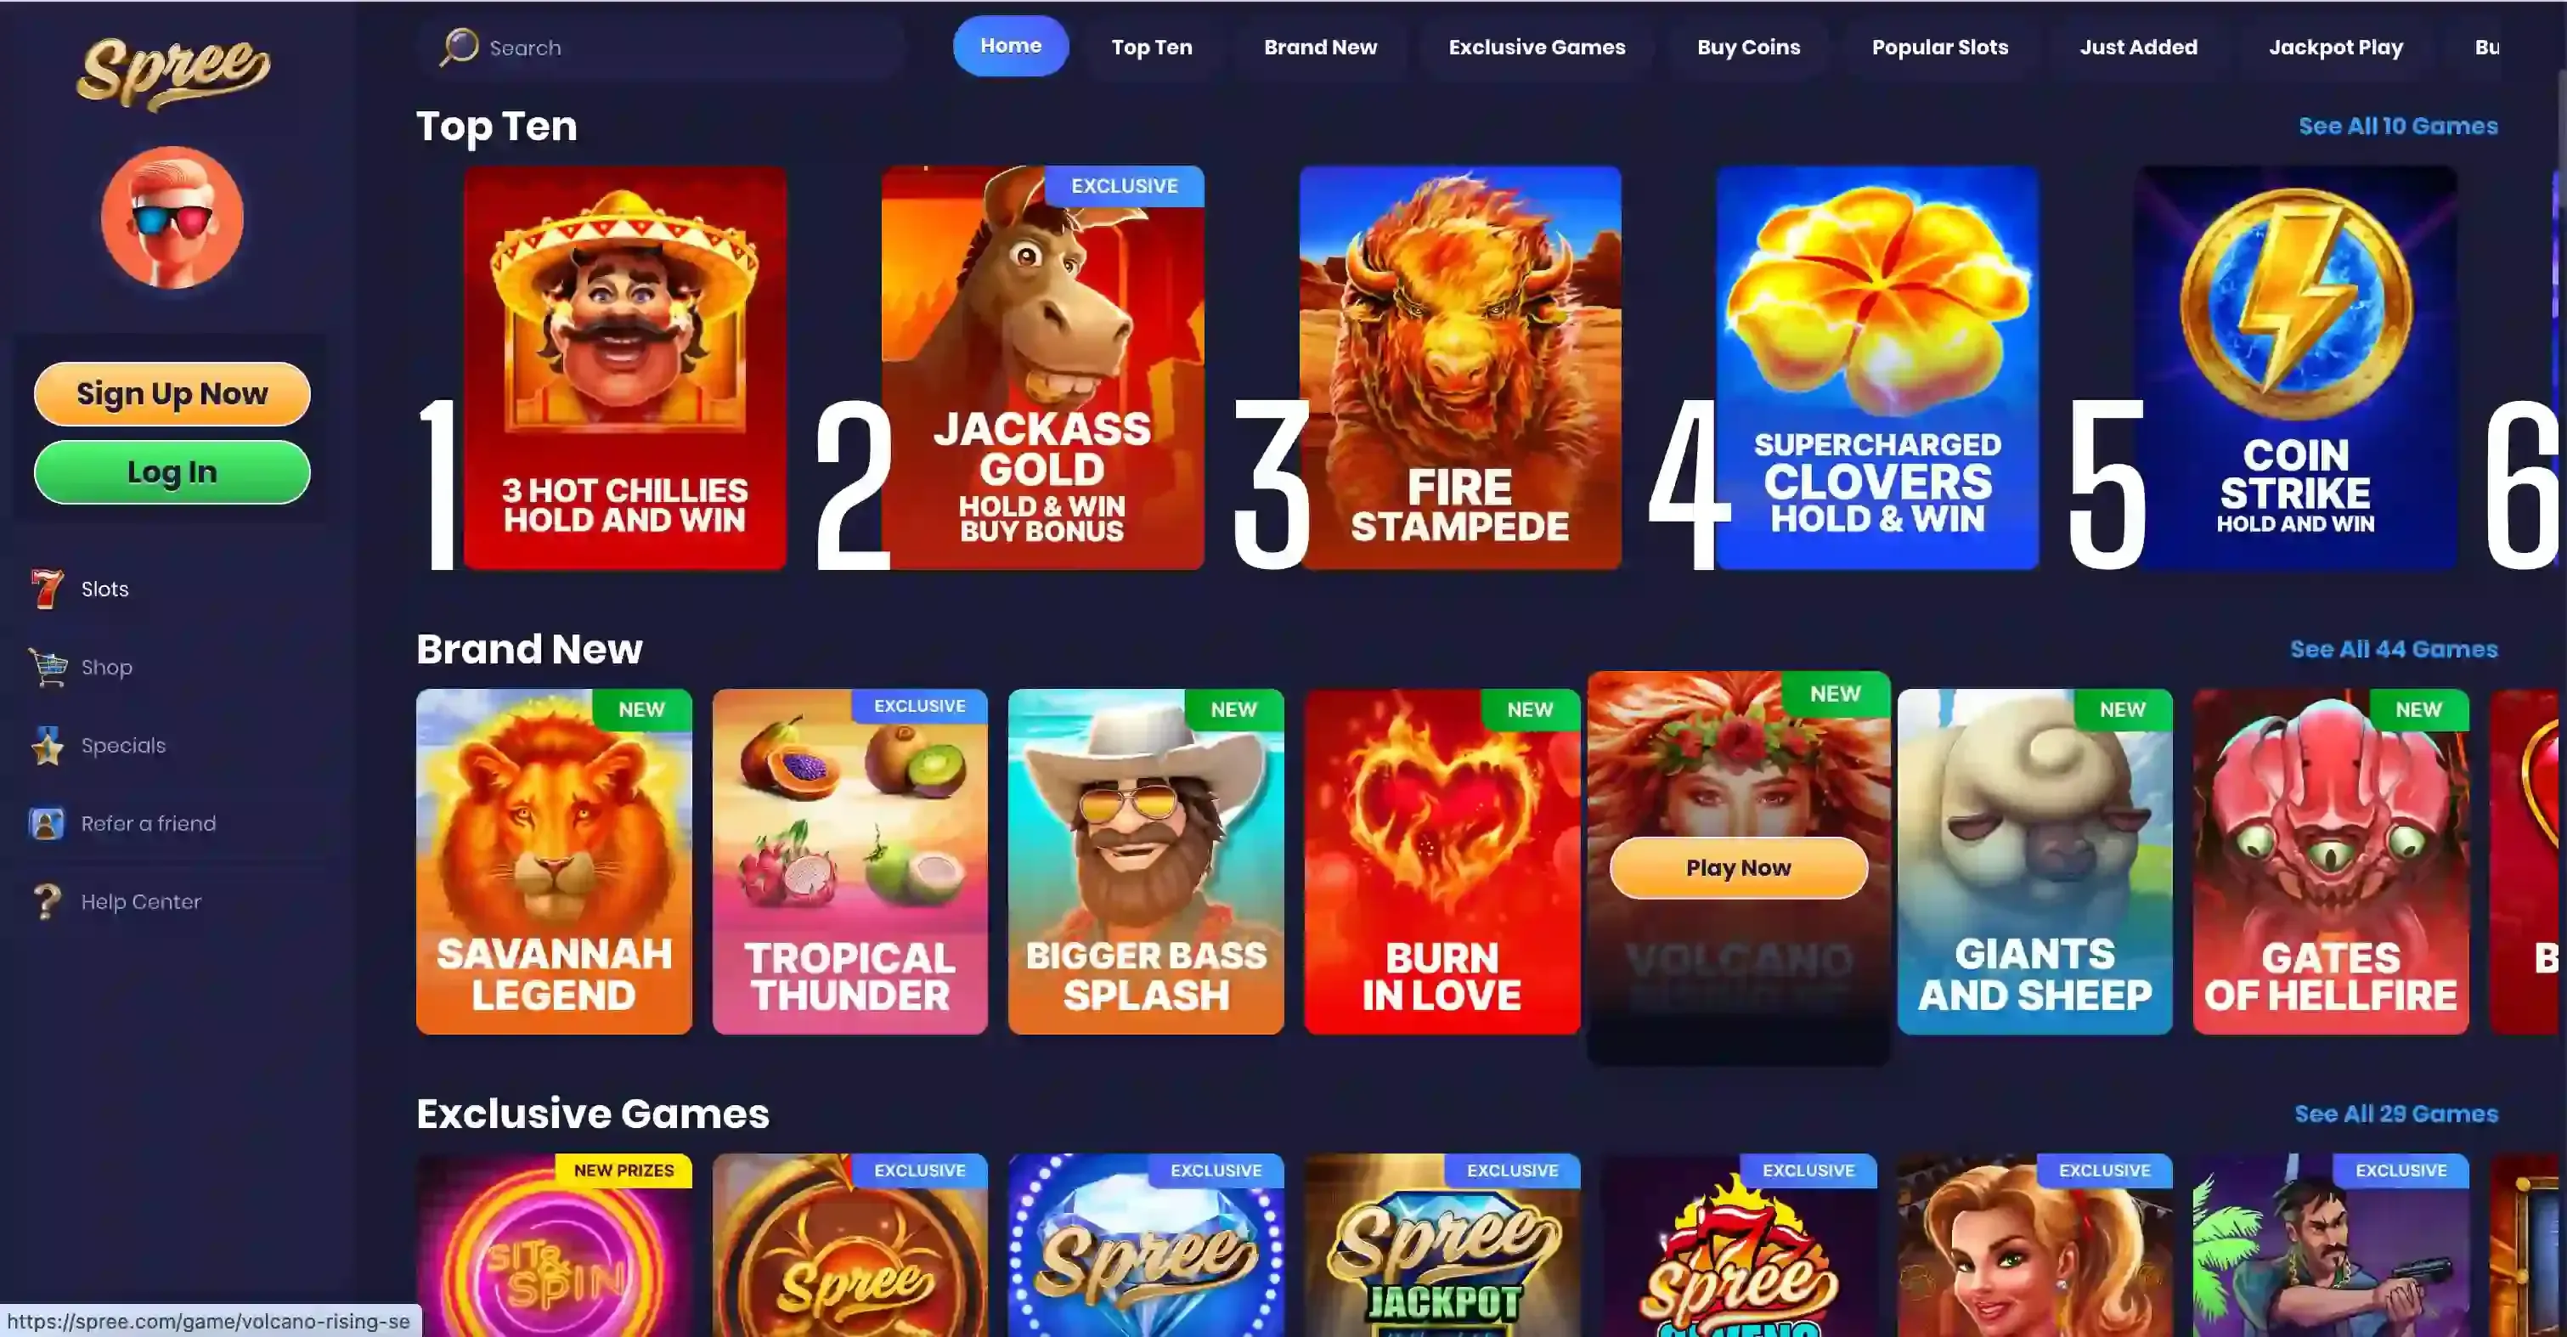Open the Help Center question mark icon
2567x1337 pixels.
click(x=47, y=901)
